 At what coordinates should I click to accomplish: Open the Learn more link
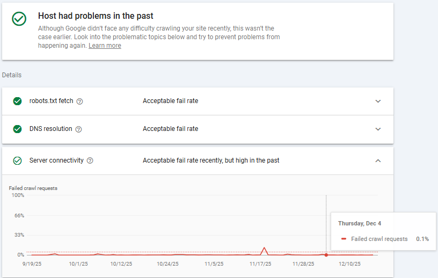105,46
